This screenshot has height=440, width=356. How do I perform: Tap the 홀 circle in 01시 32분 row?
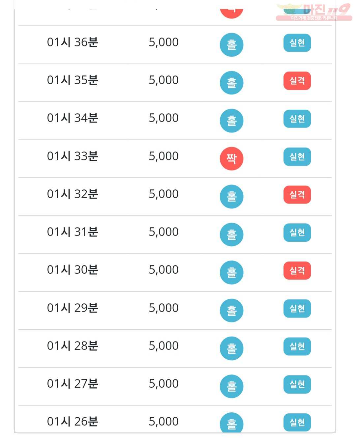click(x=231, y=197)
